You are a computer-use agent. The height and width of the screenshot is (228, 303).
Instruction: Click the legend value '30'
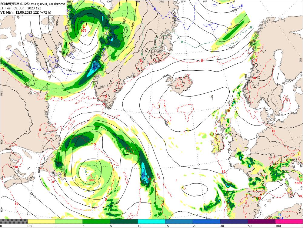(x=222, y=226)
